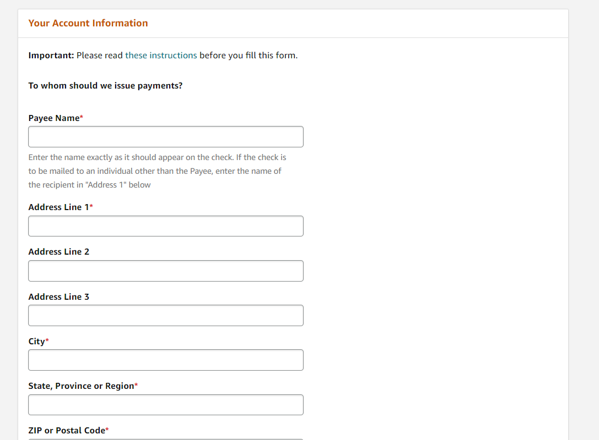The height and width of the screenshot is (440, 599).
Task: Click the 'ZIP or Postal Code' label
Action: pyautogui.click(x=66, y=431)
